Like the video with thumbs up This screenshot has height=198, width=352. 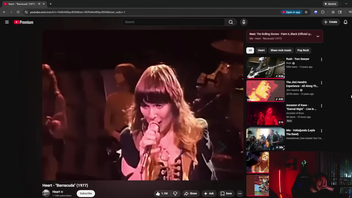coord(162,194)
